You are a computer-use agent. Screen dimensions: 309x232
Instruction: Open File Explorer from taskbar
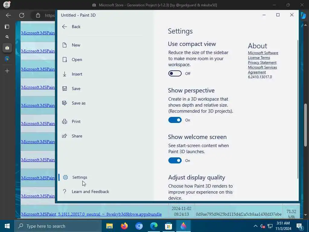pyautogui.click(x=110, y=226)
